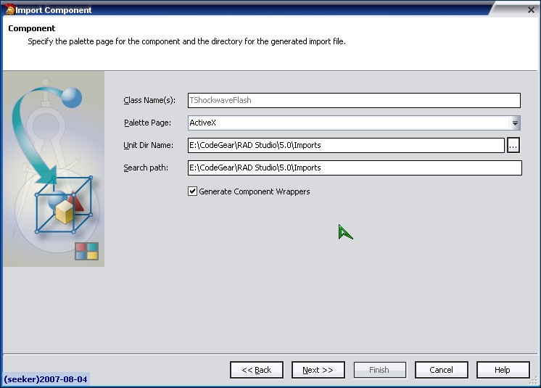The image size is (541, 388).
Task: Proceed with the Next >> button
Action: pyautogui.click(x=318, y=370)
